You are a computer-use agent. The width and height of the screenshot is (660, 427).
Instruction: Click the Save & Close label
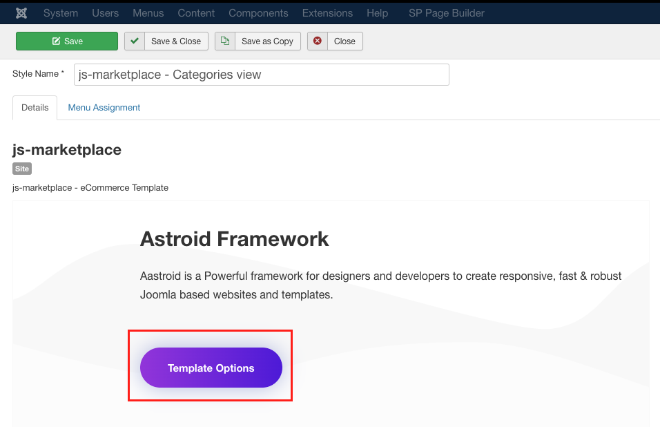176,41
